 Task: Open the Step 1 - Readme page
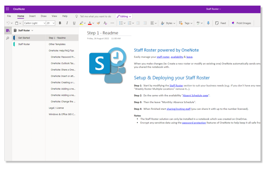click(62, 38)
